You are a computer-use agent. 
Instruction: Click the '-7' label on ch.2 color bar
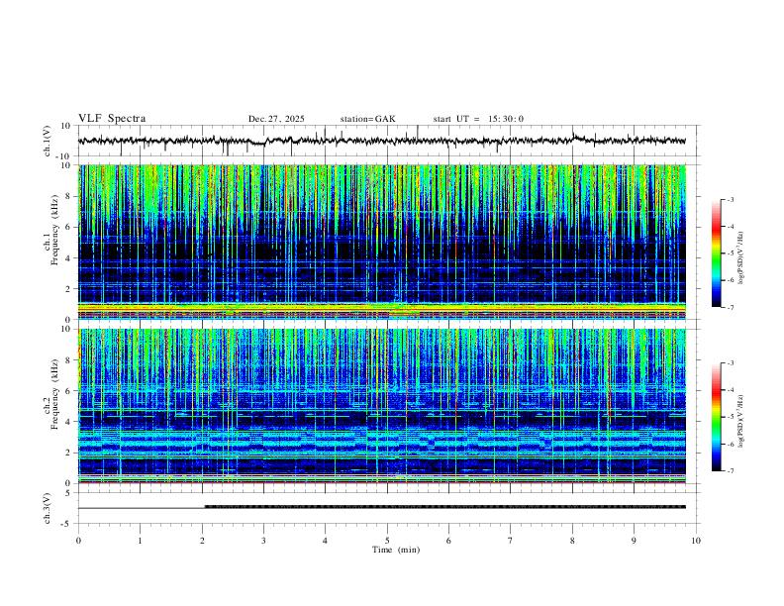730,471
